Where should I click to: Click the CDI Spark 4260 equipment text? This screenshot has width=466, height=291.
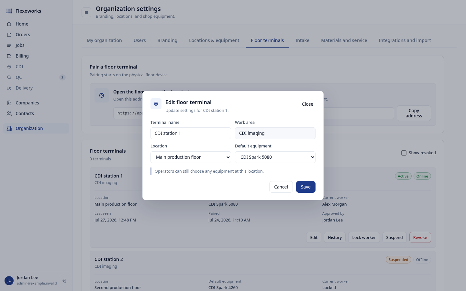[x=223, y=288]
